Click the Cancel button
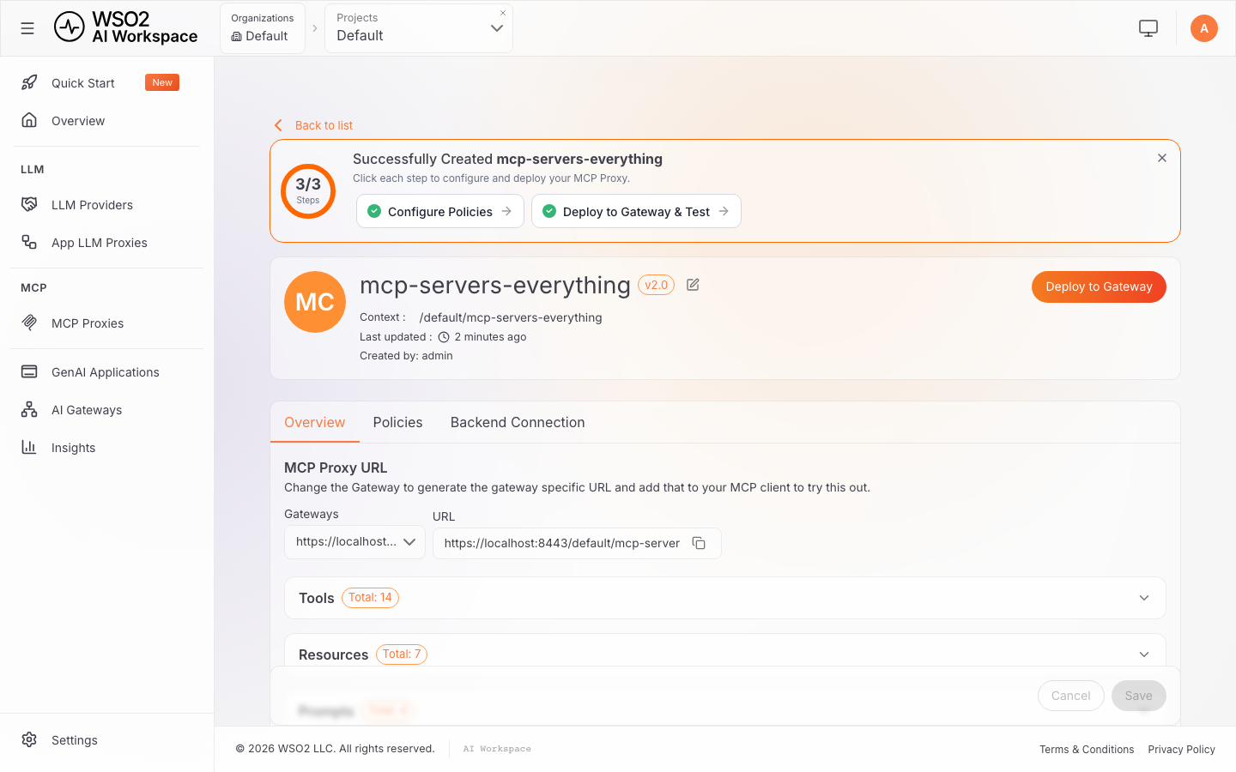Image resolution: width=1236 pixels, height=772 pixels. pyautogui.click(x=1071, y=696)
